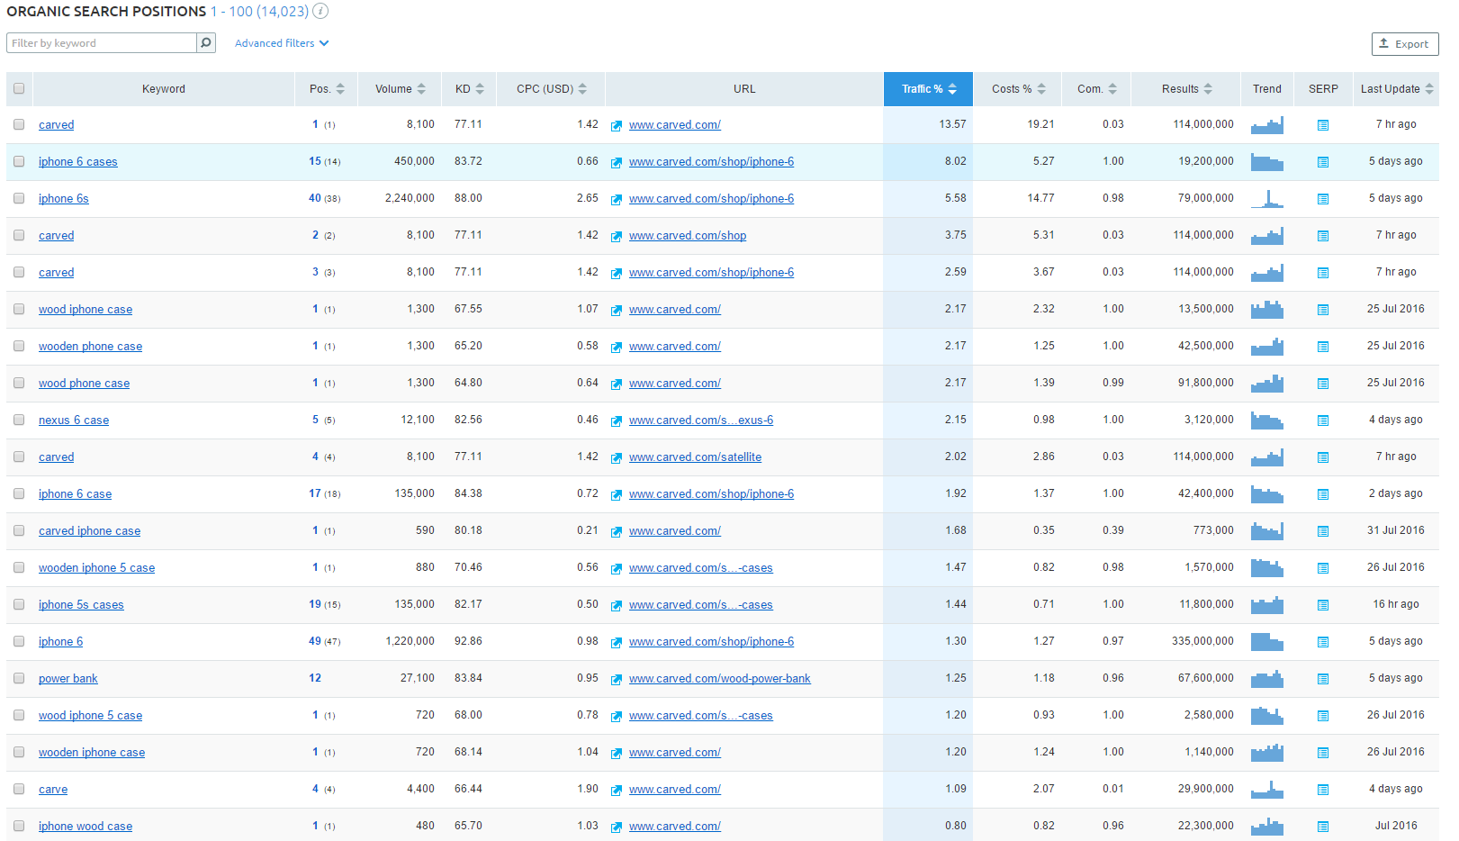
Task: Open the keyword link wood iphone case
Action: [85, 309]
